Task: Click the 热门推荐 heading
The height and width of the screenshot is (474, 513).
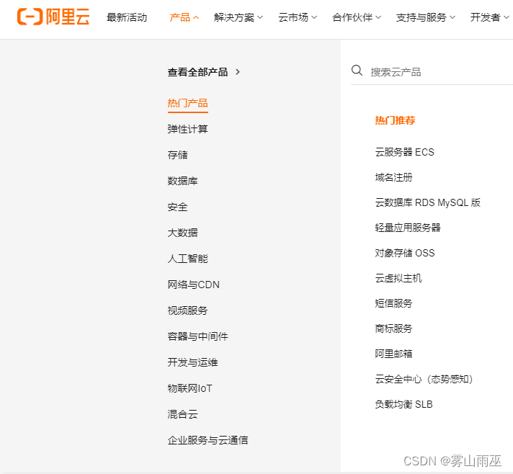Action: pos(396,120)
